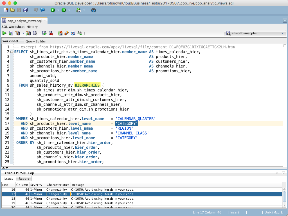Run the statement with the green play icon
The width and height of the screenshot is (288, 216).
(4, 33)
